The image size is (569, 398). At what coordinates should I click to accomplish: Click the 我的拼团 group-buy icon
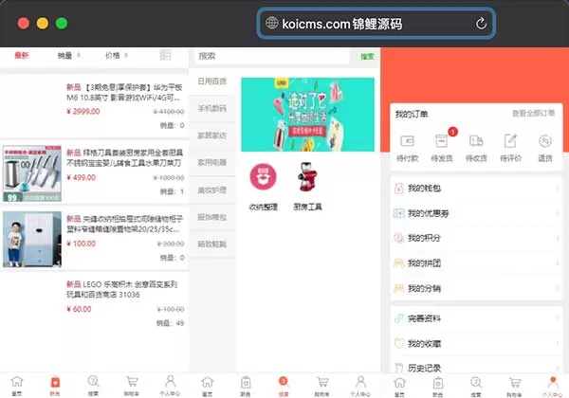[x=399, y=263]
